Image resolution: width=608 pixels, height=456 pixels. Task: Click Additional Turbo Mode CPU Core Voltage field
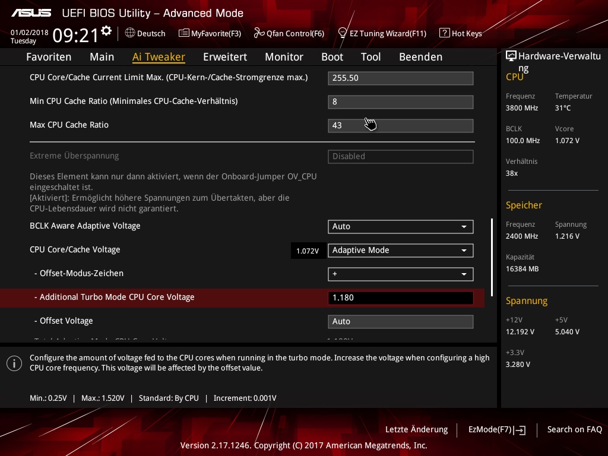(401, 298)
